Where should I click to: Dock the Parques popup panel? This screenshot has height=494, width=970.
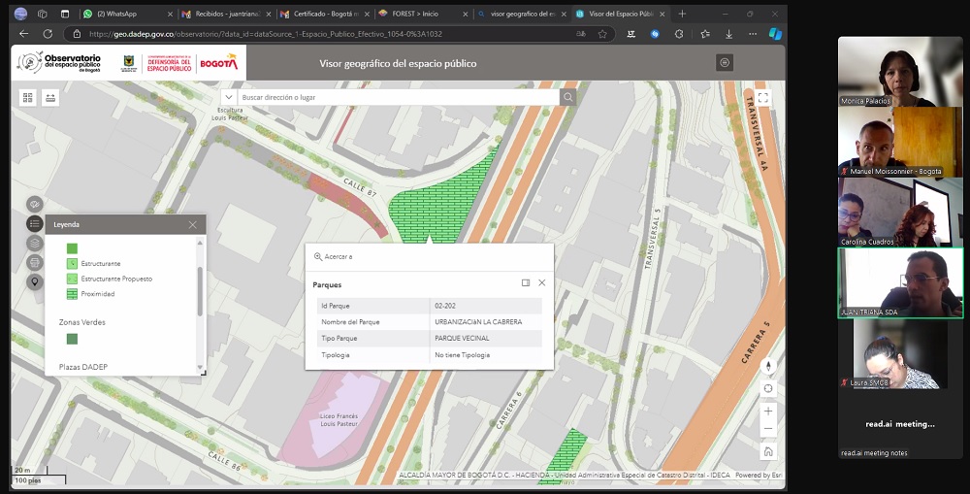point(526,283)
